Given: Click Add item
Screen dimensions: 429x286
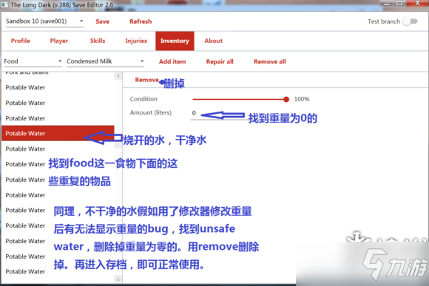Looking at the screenshot, I should click(x=172, y=61).
